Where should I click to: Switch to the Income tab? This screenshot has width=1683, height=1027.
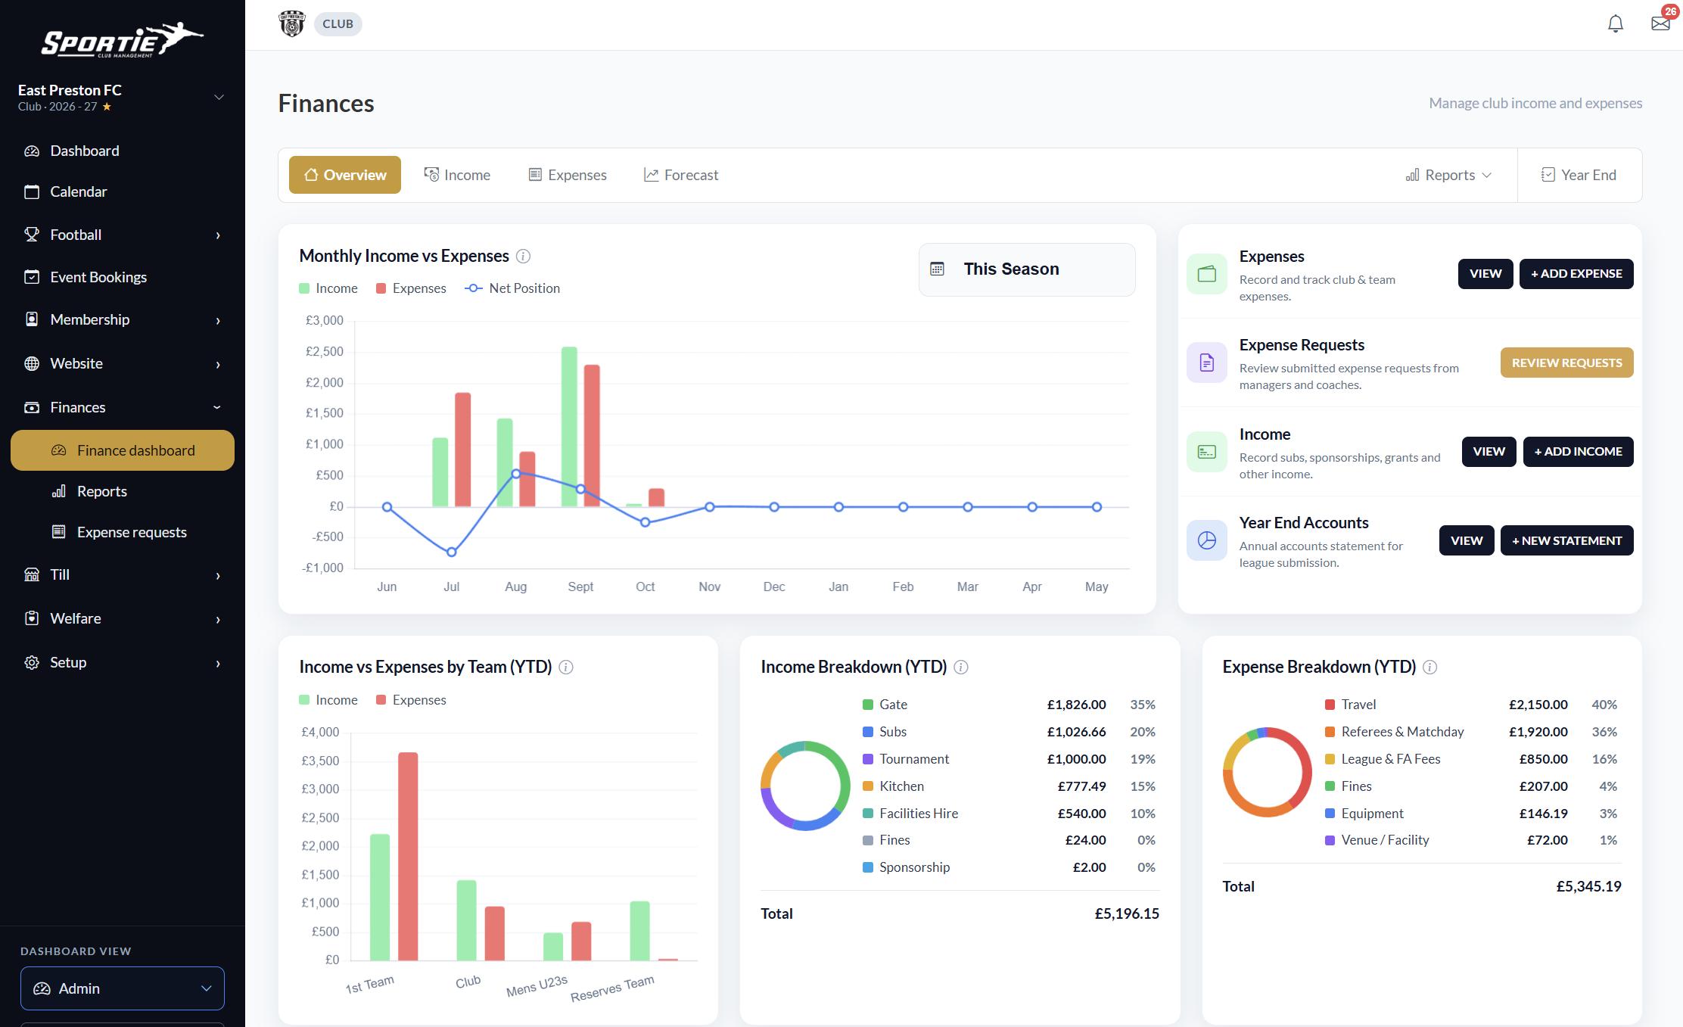457,175
